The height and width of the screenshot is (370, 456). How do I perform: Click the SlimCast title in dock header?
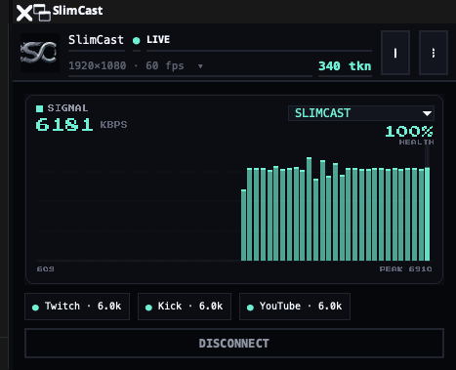(x=77, y=11)
